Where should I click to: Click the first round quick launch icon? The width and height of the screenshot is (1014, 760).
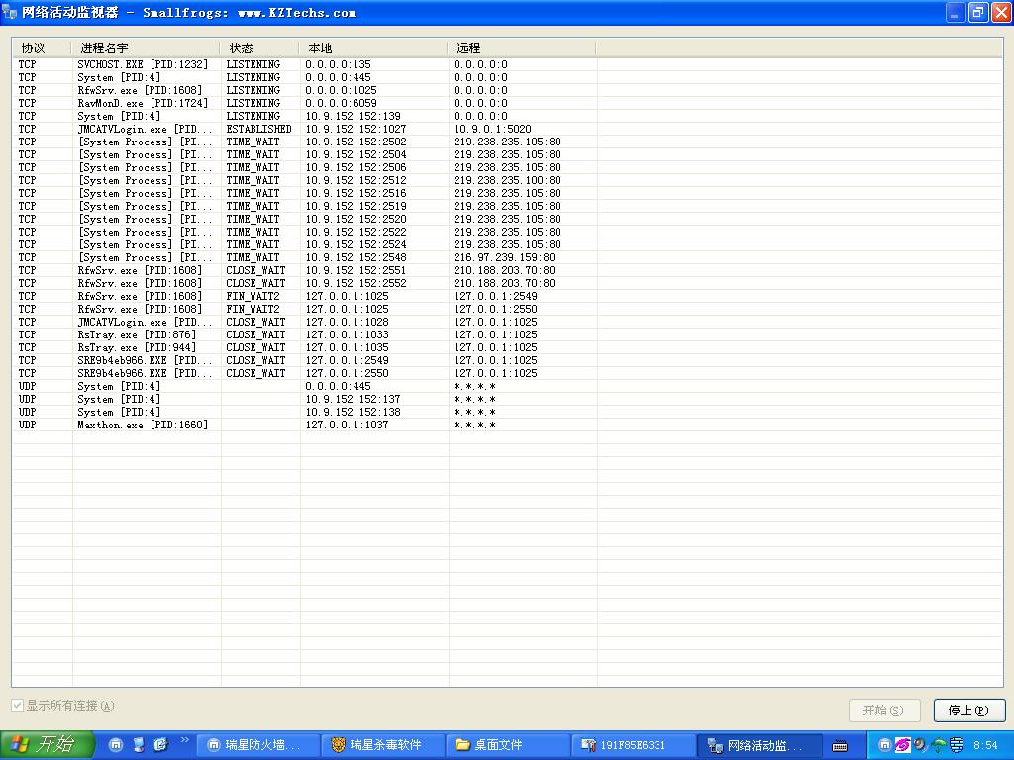pos(116,745)
